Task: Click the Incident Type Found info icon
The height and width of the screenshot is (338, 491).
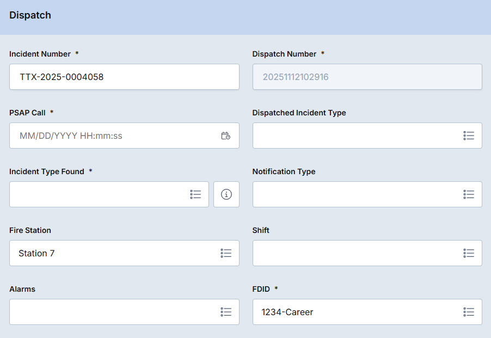Action: [226, 194]
